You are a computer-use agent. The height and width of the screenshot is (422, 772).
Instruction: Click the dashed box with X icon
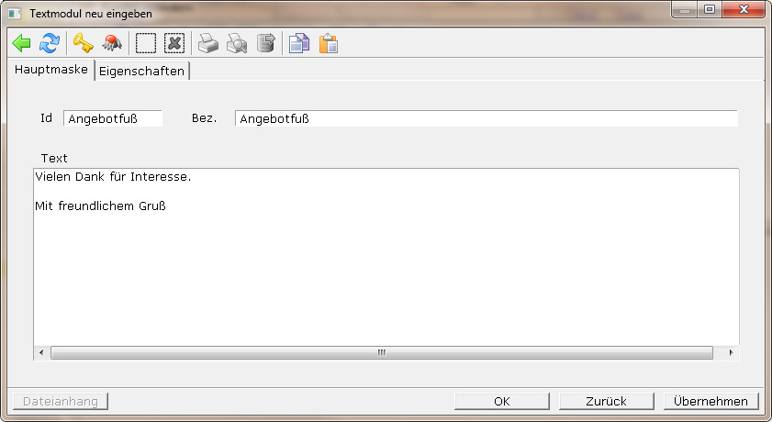(174, 43)
